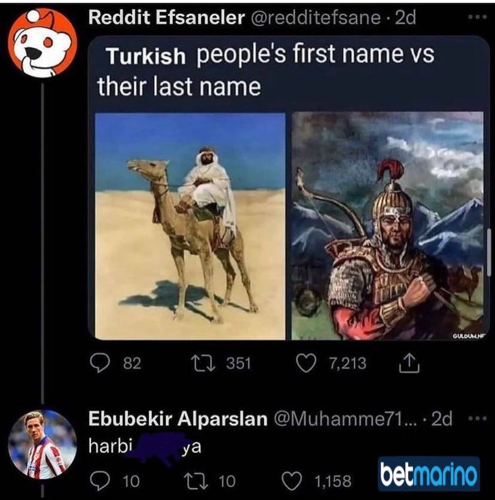Open Ebubekir Alparslan's profile picture
The width and height of the screenshot is (495, 500).
coord(42,444)
